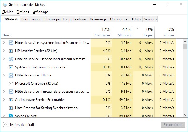188x132 pixels.
Task: Click the HP LaserJet Service icon
Action: [11, 51]
